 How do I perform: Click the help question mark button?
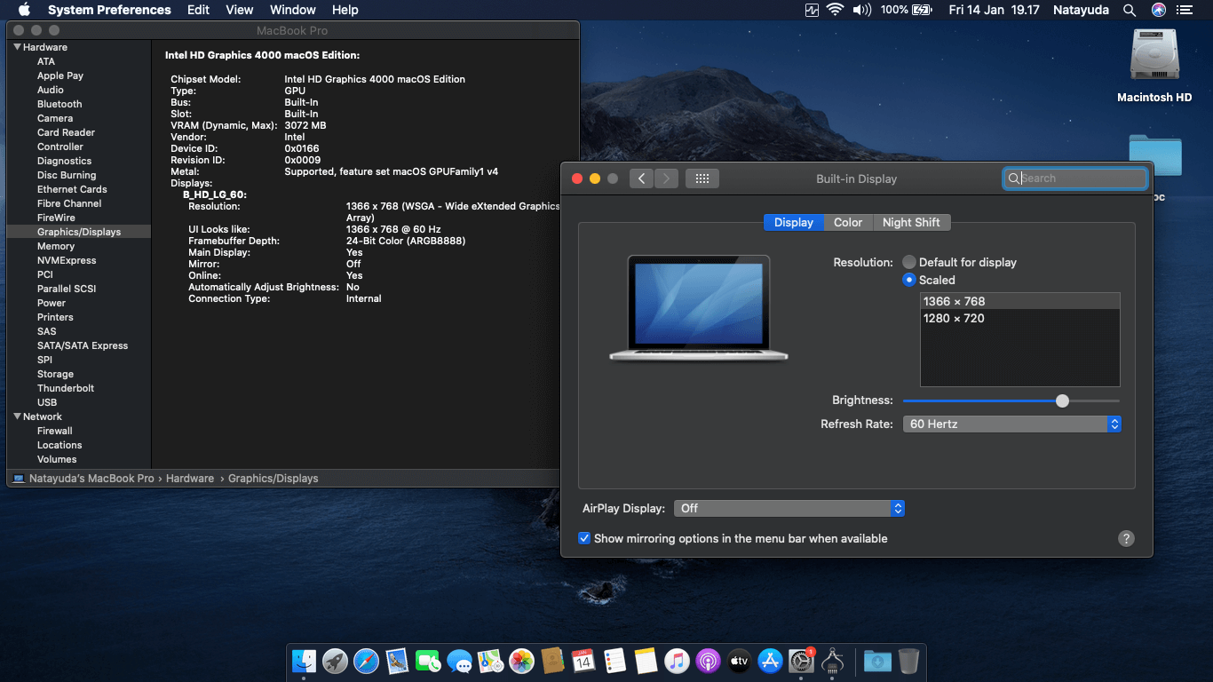click(1126, 538)
